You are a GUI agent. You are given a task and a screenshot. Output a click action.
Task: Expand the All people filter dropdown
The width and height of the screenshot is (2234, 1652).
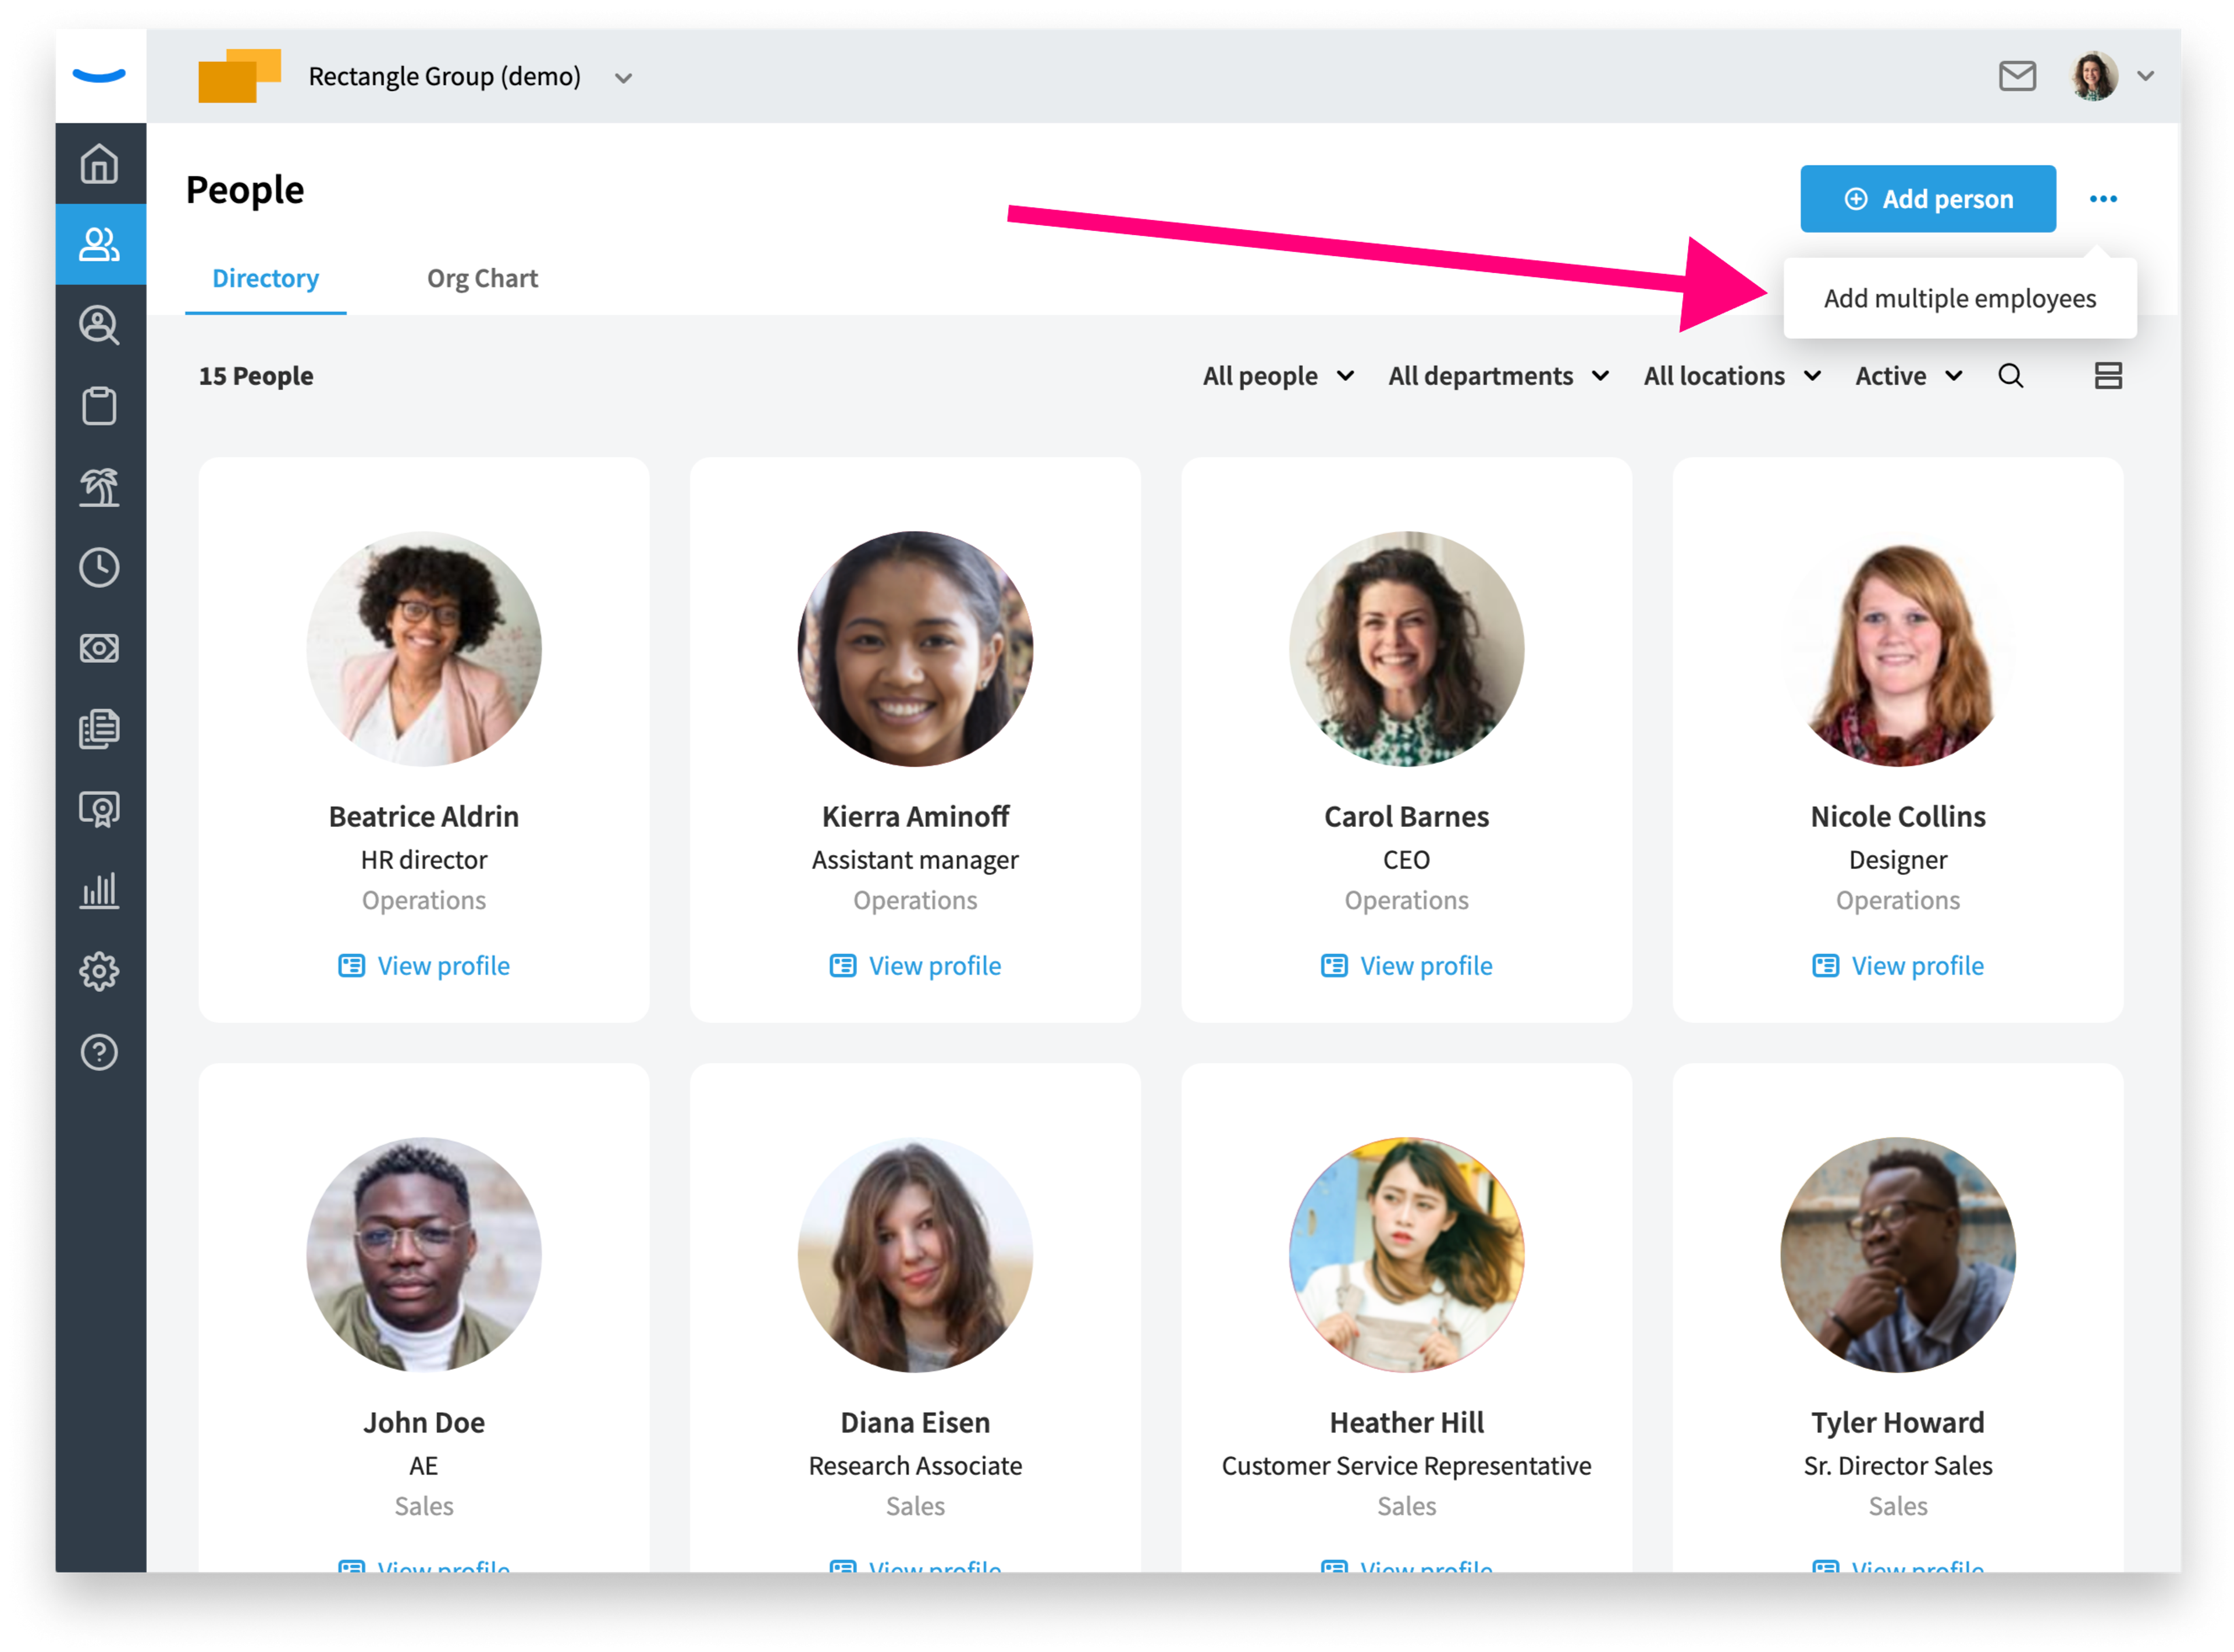pos(1278,376)
